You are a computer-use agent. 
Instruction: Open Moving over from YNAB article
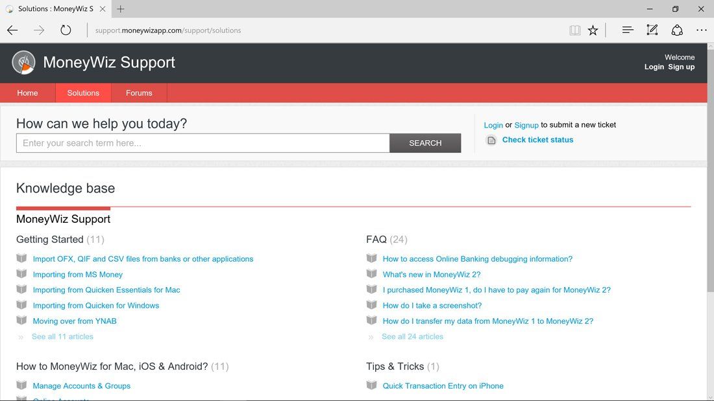75,321
